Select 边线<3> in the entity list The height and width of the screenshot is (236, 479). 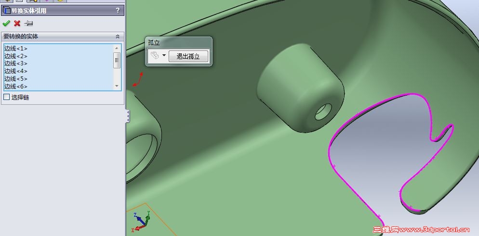coord(16,63)
